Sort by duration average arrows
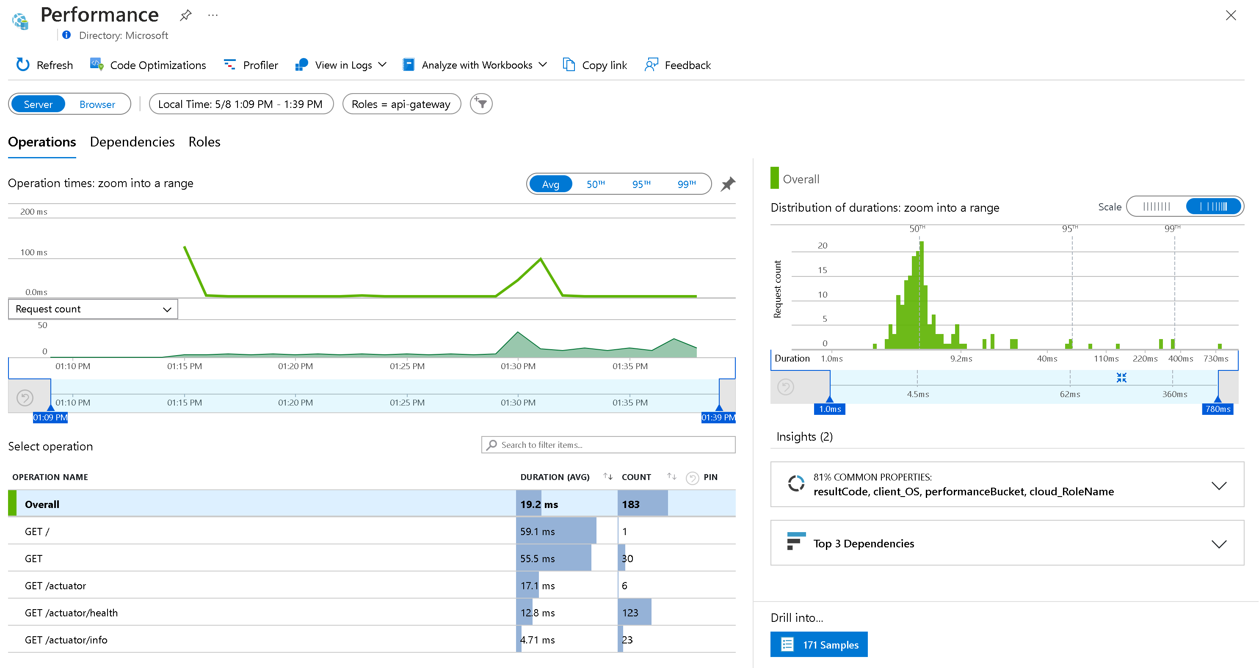The image size is (1259, 668). (x=607, y=476)
